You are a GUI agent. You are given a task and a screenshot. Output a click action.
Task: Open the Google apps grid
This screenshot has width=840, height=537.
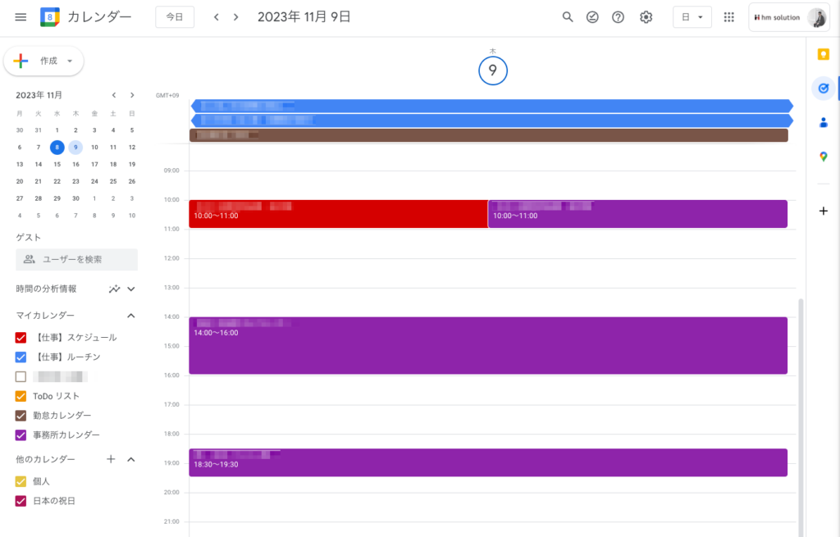tap(729, 17)
